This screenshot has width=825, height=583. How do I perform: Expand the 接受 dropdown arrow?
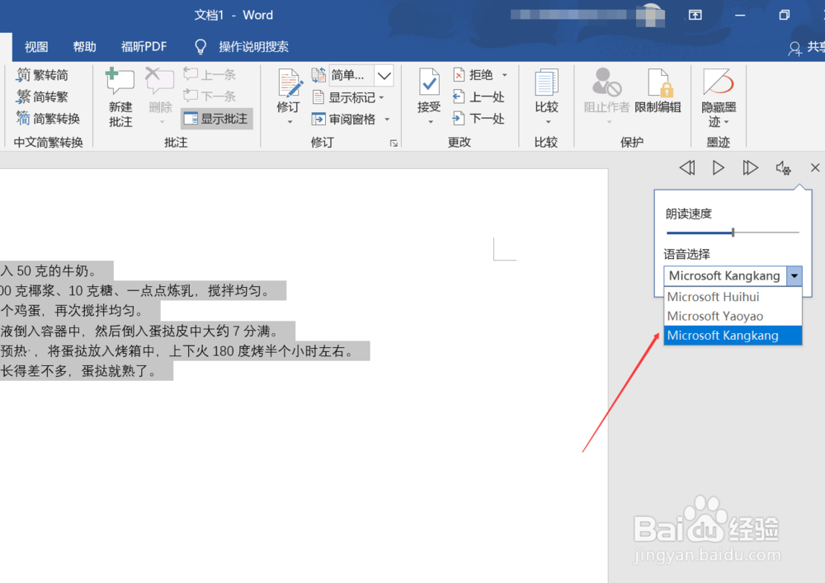tap(431, 122)
